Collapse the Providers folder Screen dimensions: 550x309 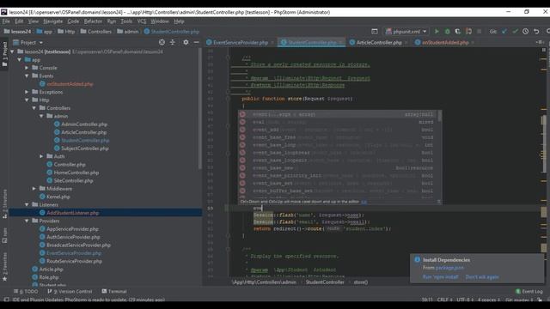tap(27, 221)
